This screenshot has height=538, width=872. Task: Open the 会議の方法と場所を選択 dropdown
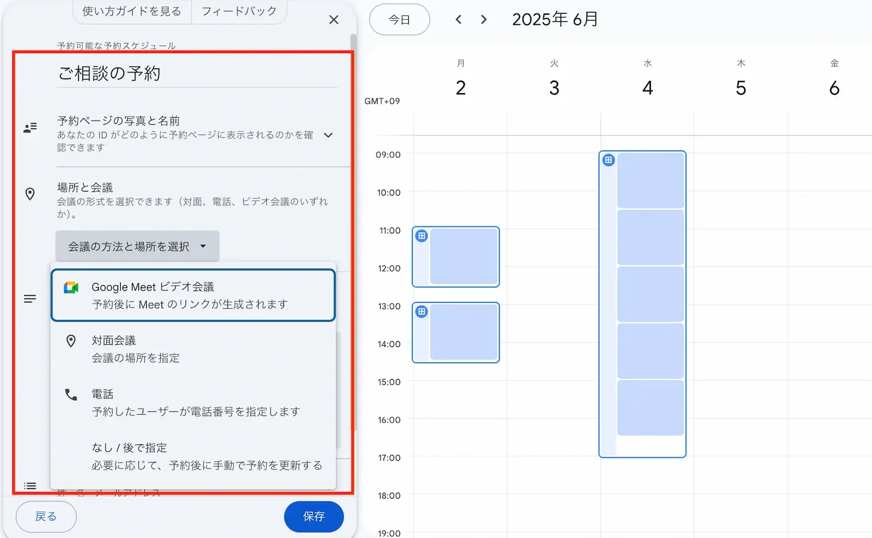point(137,246)
